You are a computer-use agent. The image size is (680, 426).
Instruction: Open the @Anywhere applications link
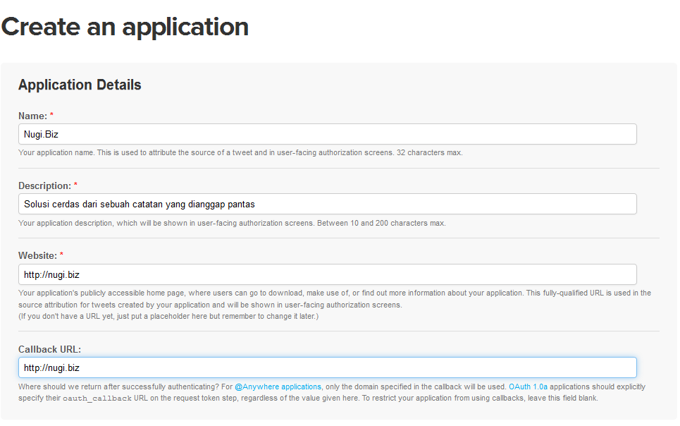pos(278,387)
